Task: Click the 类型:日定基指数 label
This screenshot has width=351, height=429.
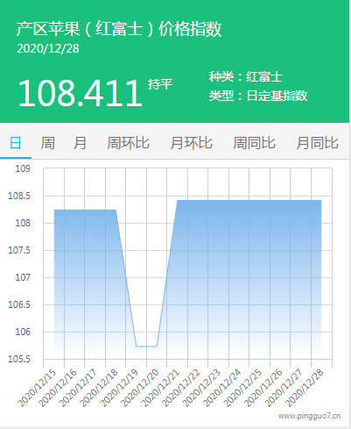Action: 258,96
